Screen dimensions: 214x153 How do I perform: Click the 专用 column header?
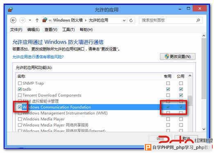pyautogui.click(x=167, y=76)
